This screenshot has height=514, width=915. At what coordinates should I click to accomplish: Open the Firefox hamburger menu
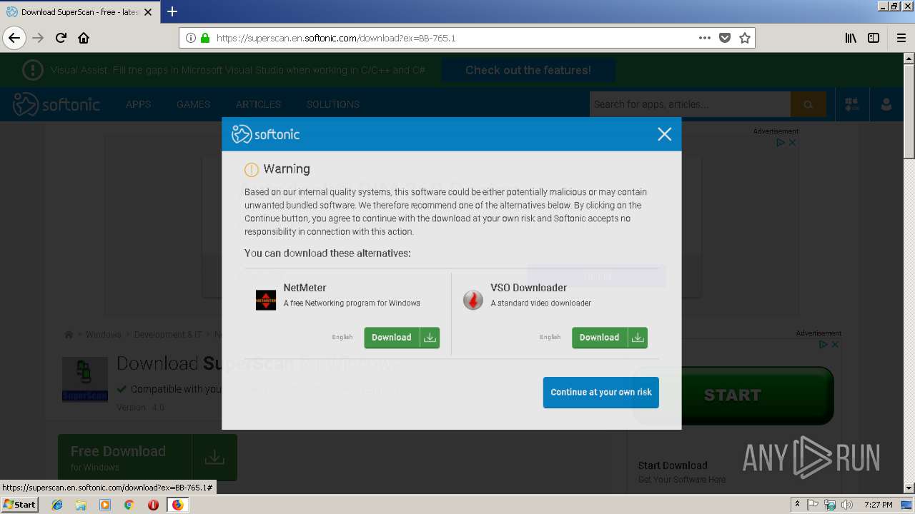coord(901,38)
